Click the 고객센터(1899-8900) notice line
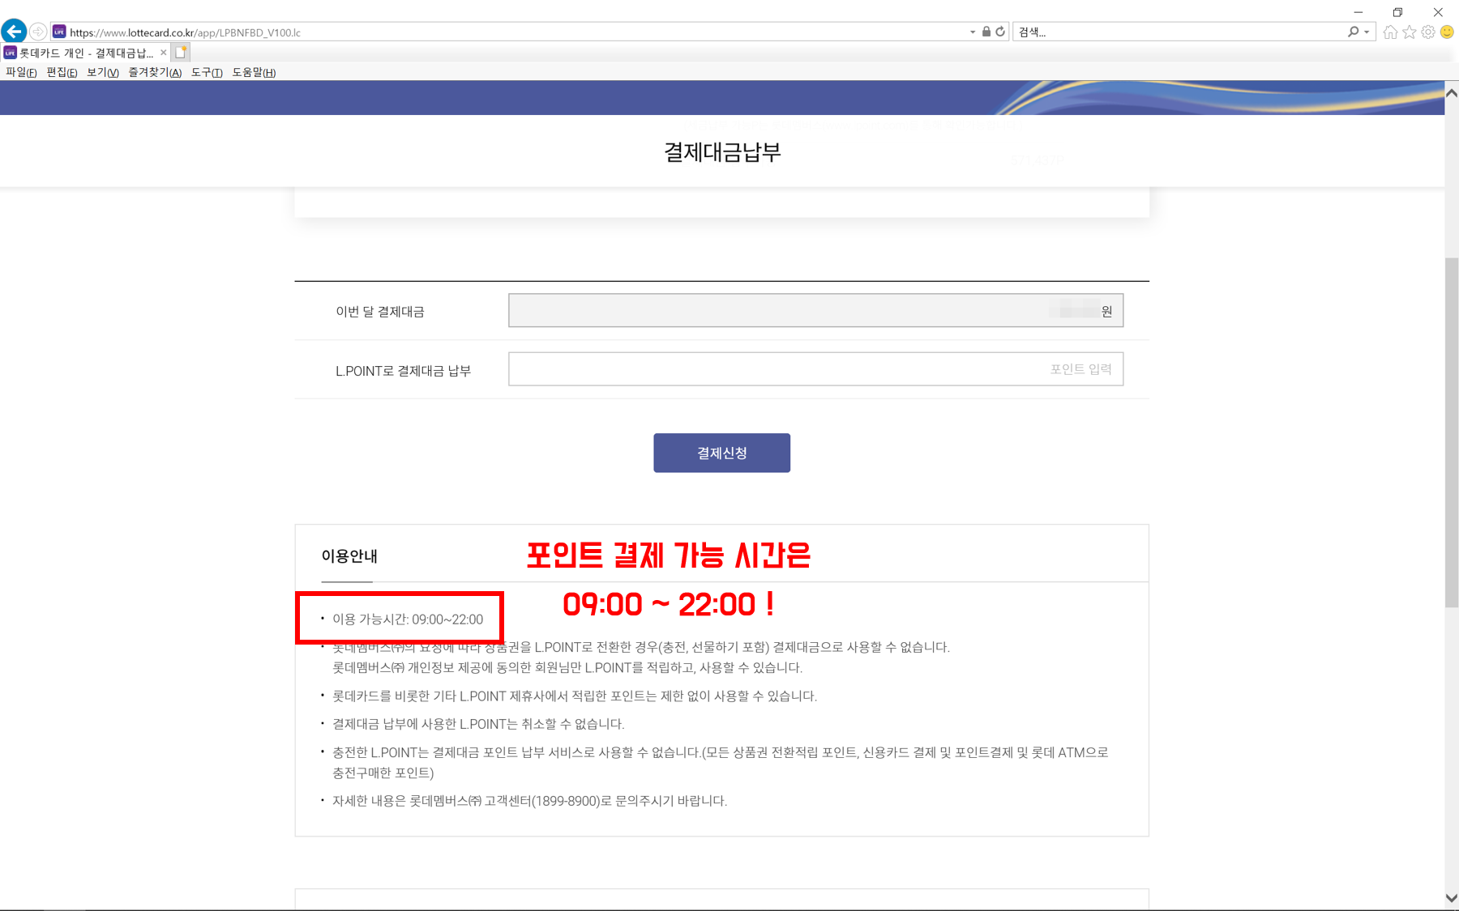The width and height of the screenshot is (1459, 911). click(x=530, y=801)
